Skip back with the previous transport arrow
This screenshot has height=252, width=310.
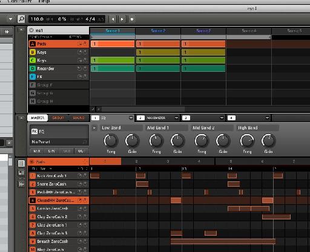[x=113, y=19]
